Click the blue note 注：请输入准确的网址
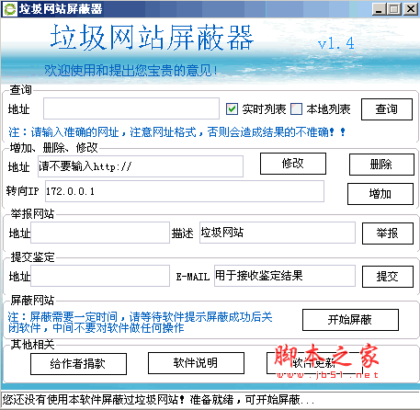This screenshot has height=410, width=420. pos(63,132)
